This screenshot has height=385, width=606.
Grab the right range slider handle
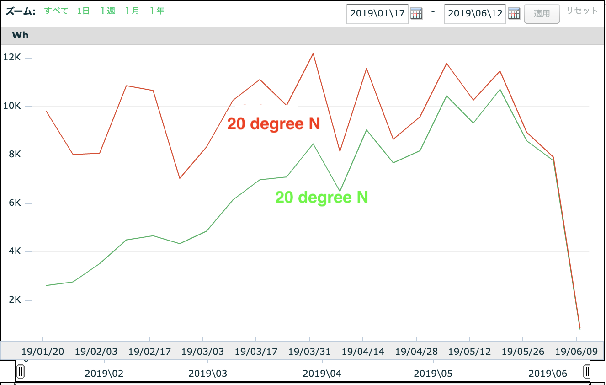click(587, 371)
